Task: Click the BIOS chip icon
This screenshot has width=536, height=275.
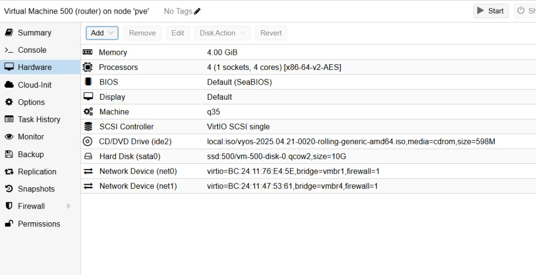Action: click(x=88, y=82)
